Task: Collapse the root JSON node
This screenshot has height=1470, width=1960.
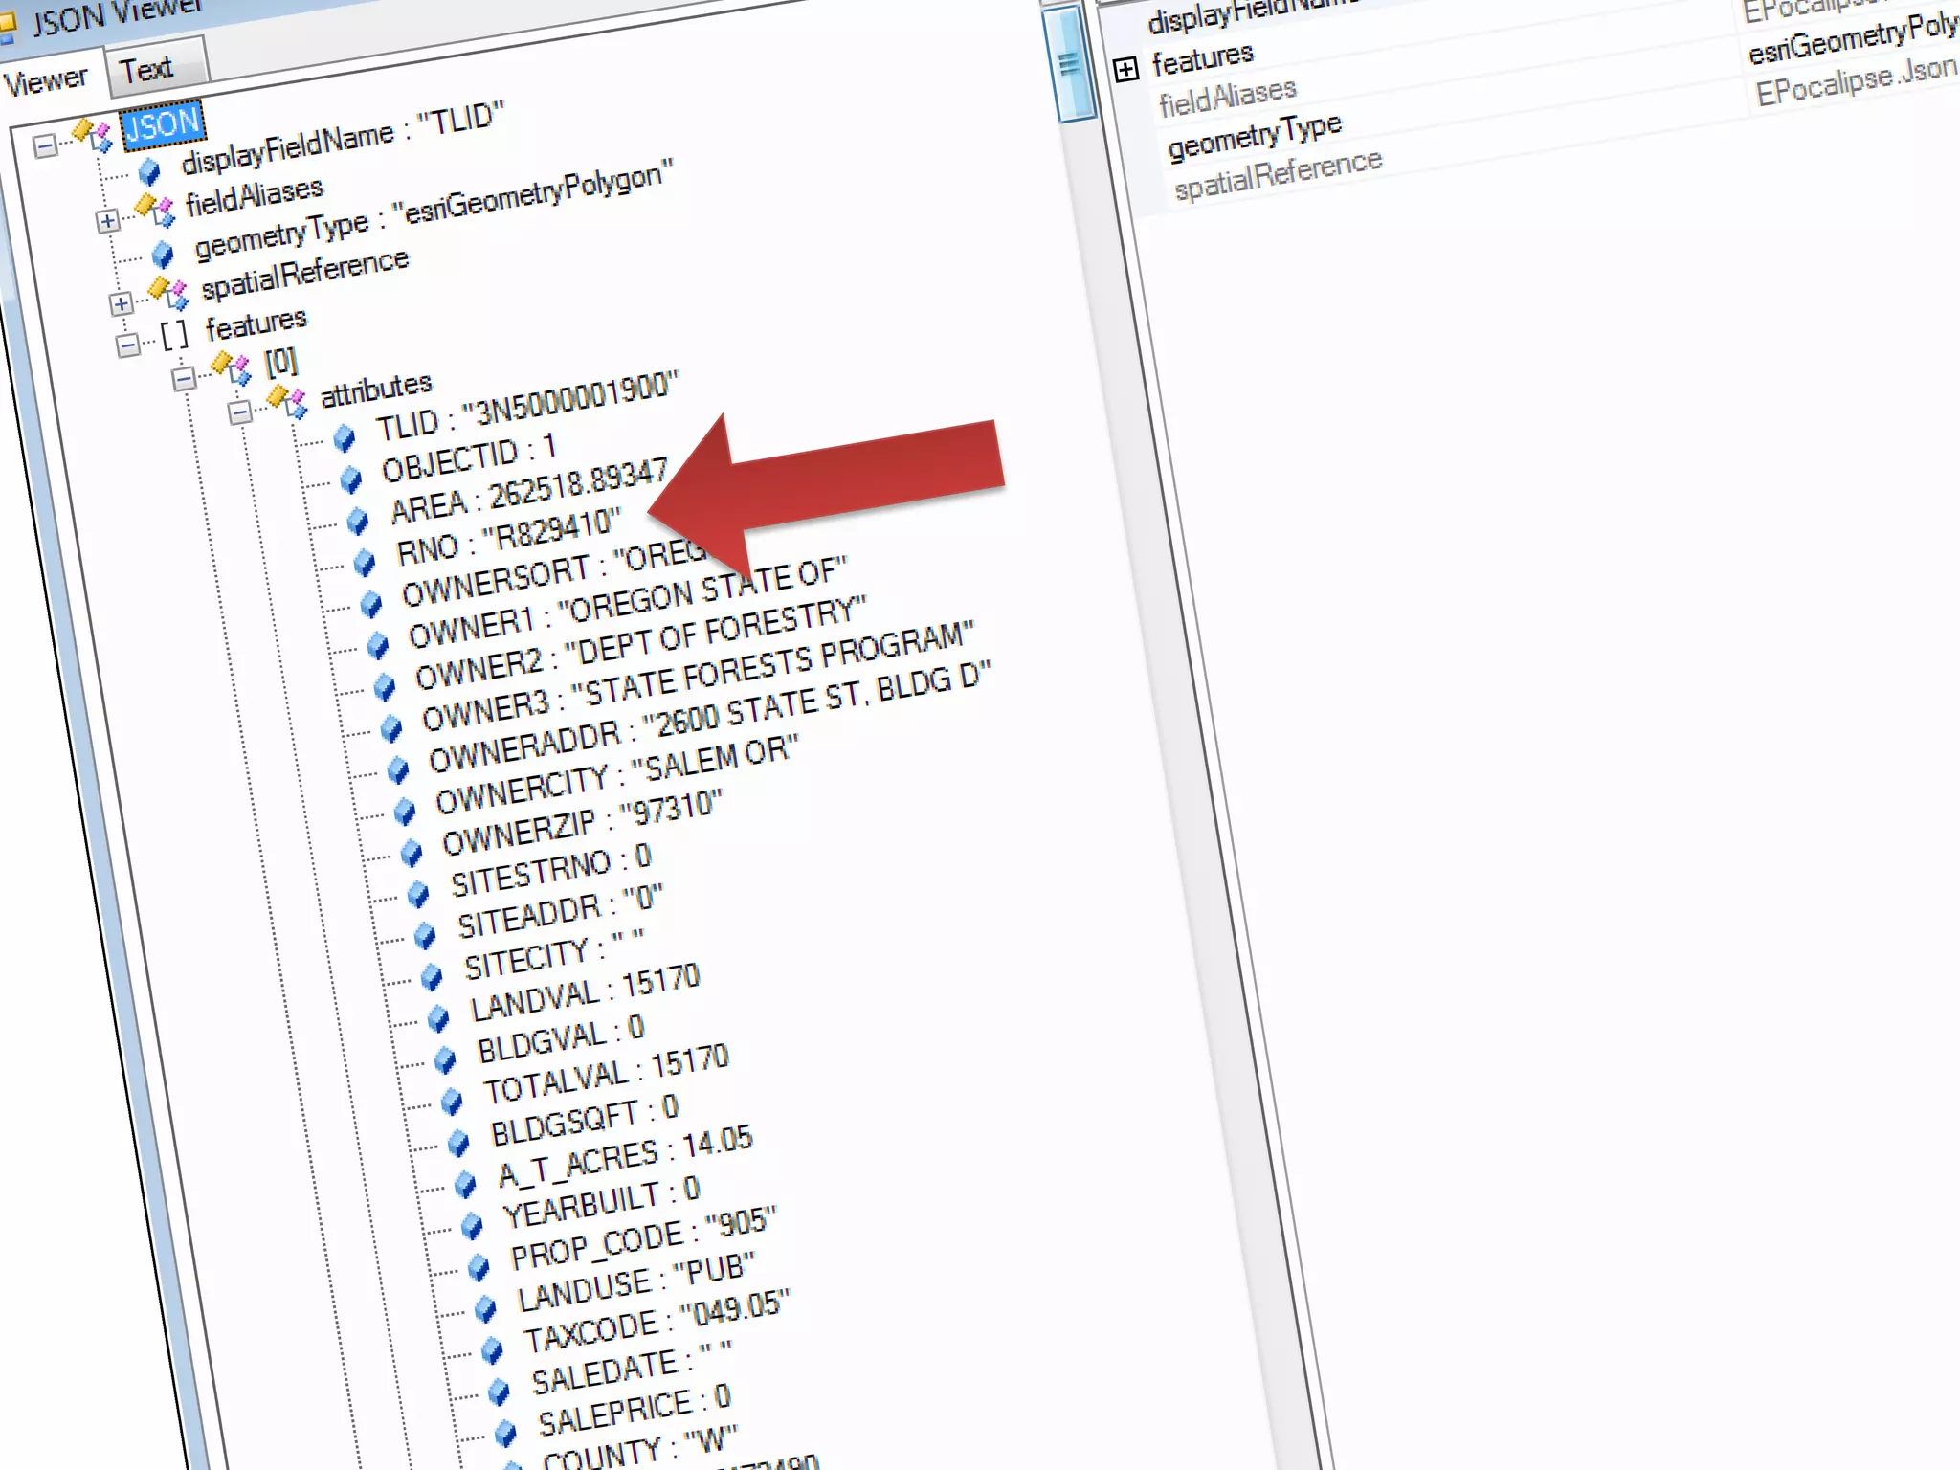Action: 45,146
